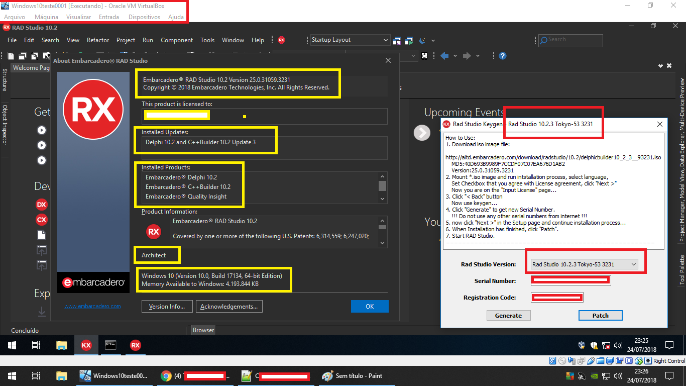This screenshot has height=386, width=686.
Task: Click the red CX C++Builder icon
Action: tap(42, 220)
